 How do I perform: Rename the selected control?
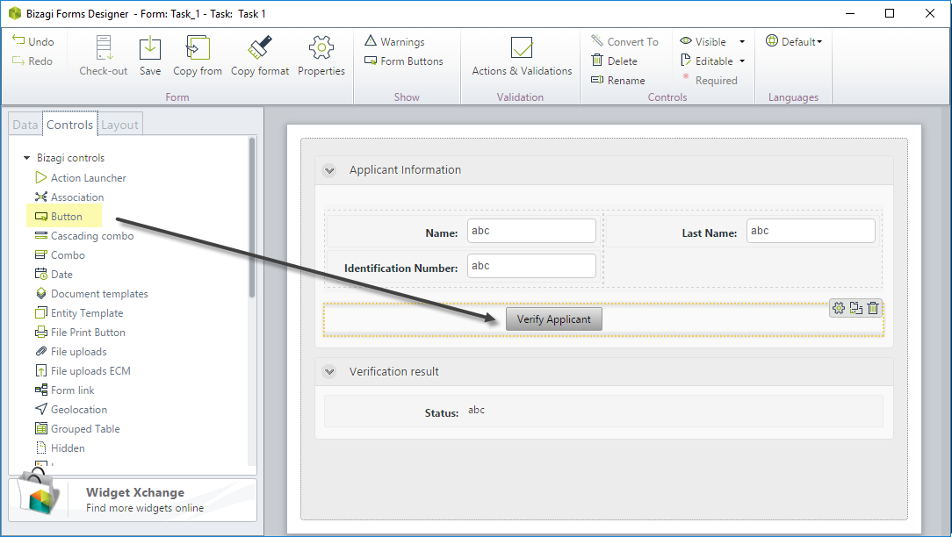618,80
